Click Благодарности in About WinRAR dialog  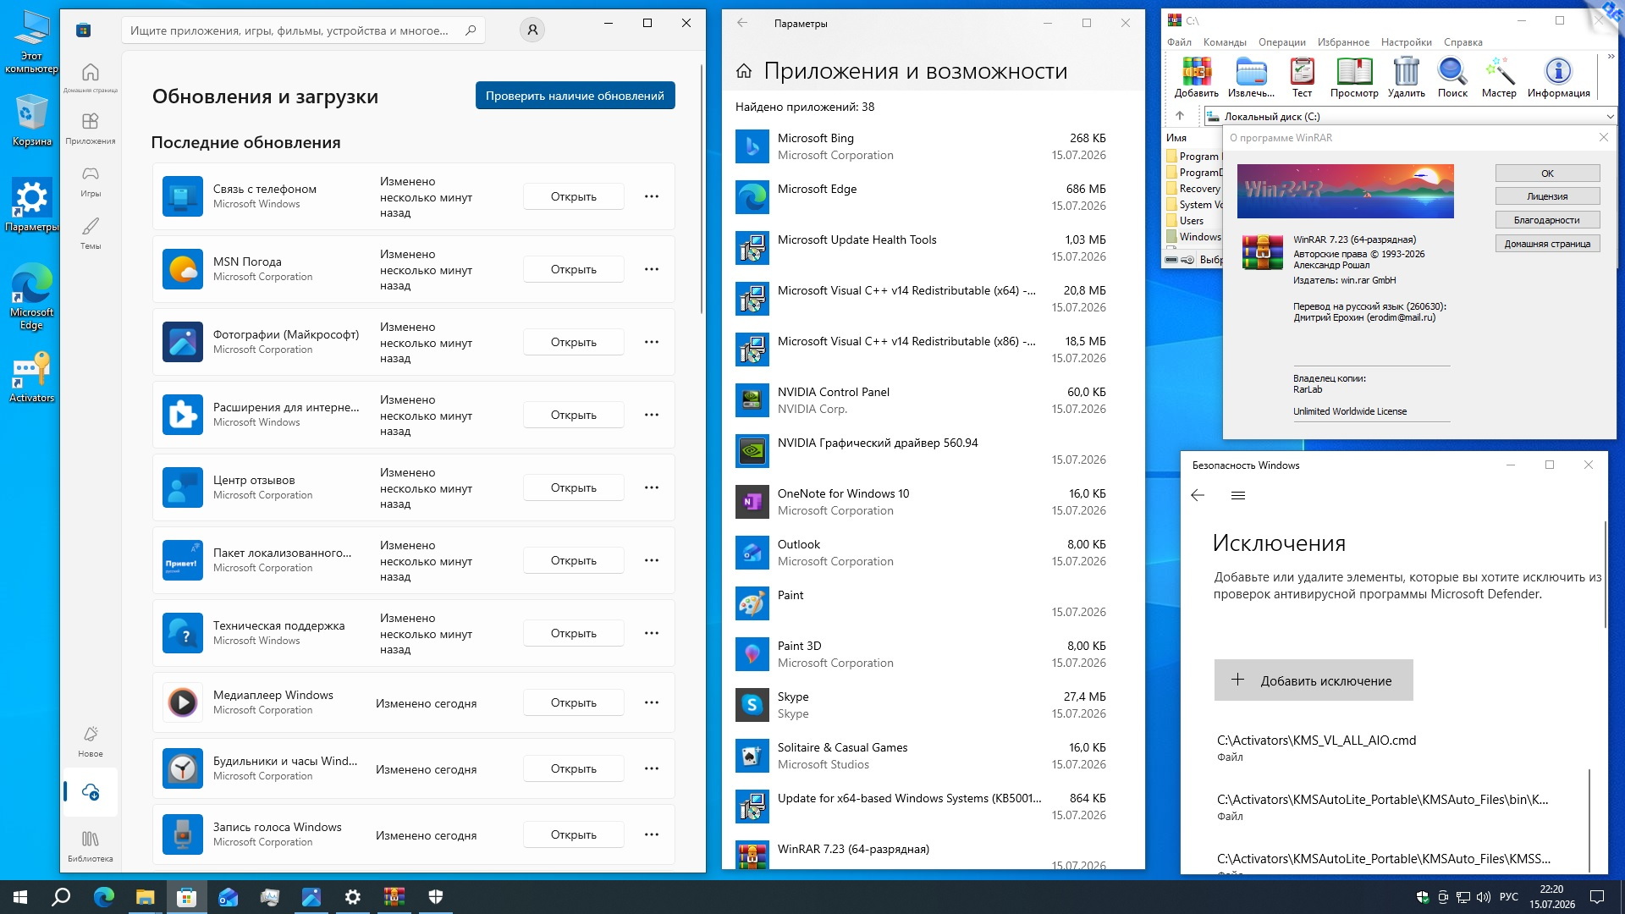click(1547, 220)
